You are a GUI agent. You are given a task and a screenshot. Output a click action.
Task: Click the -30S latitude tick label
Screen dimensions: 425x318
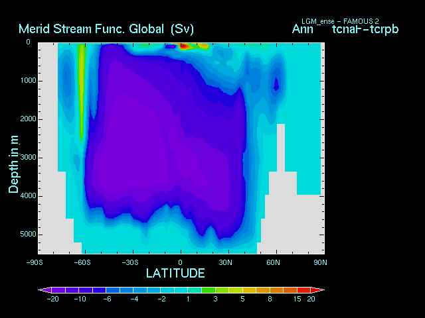[x=130, y=262]
